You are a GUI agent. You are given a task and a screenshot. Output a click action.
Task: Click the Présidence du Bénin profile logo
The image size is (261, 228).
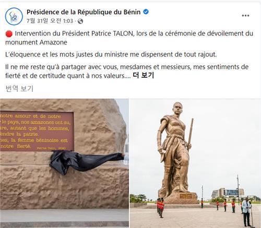(14, 16)
